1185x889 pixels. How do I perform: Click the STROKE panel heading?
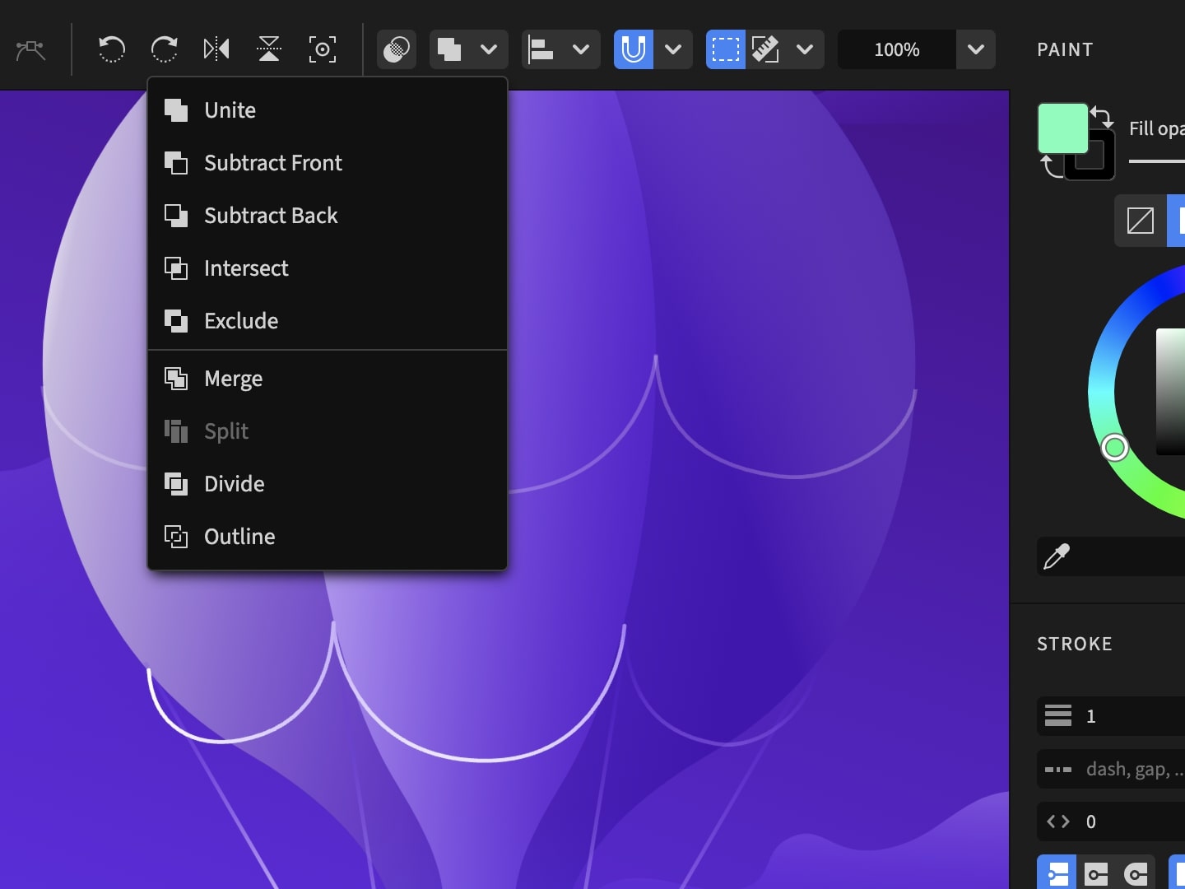[1075, 644]
